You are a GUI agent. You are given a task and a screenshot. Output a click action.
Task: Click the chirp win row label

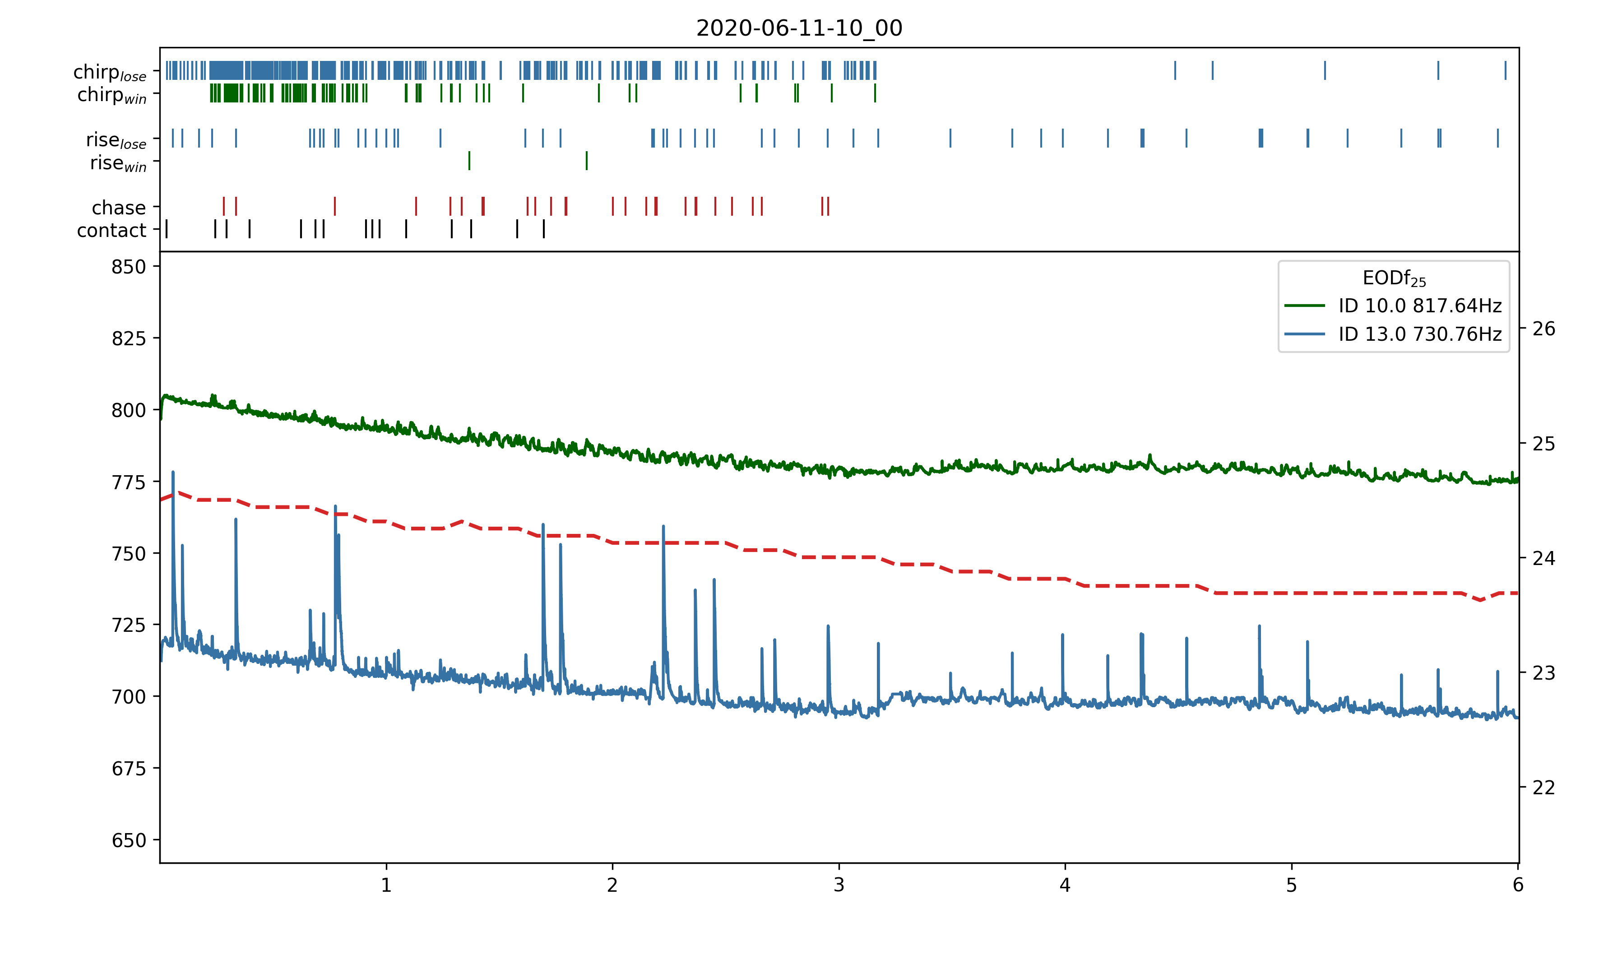[112, 95]
